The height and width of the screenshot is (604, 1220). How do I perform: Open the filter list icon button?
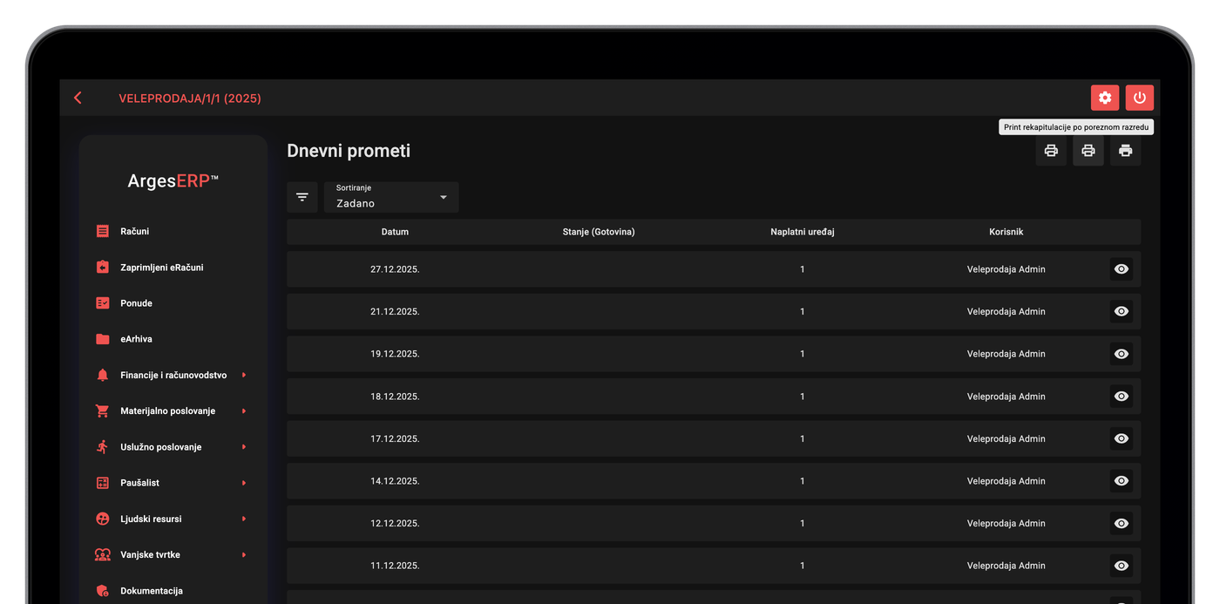(302, 197)
